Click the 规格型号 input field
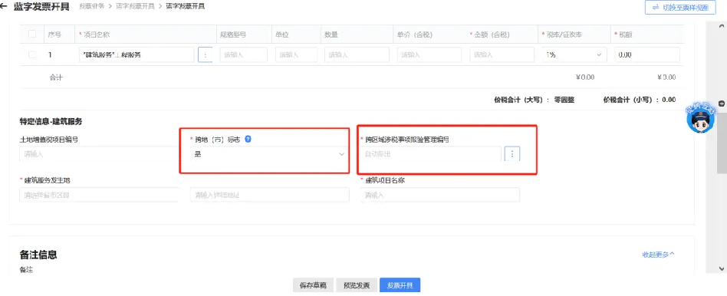The width and height of the screenshot is (727, 296). [x=243, y=54]
